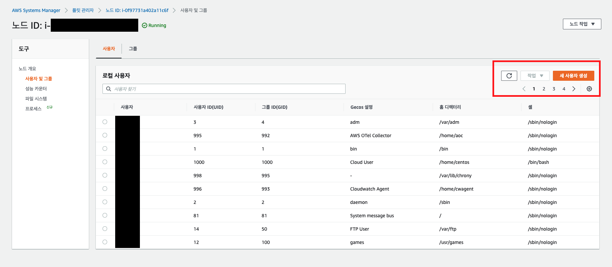Image resolution: width=612 pixels, height=267 pixels.
Task: Select the 사용자 tab
Action: [109, 49]
